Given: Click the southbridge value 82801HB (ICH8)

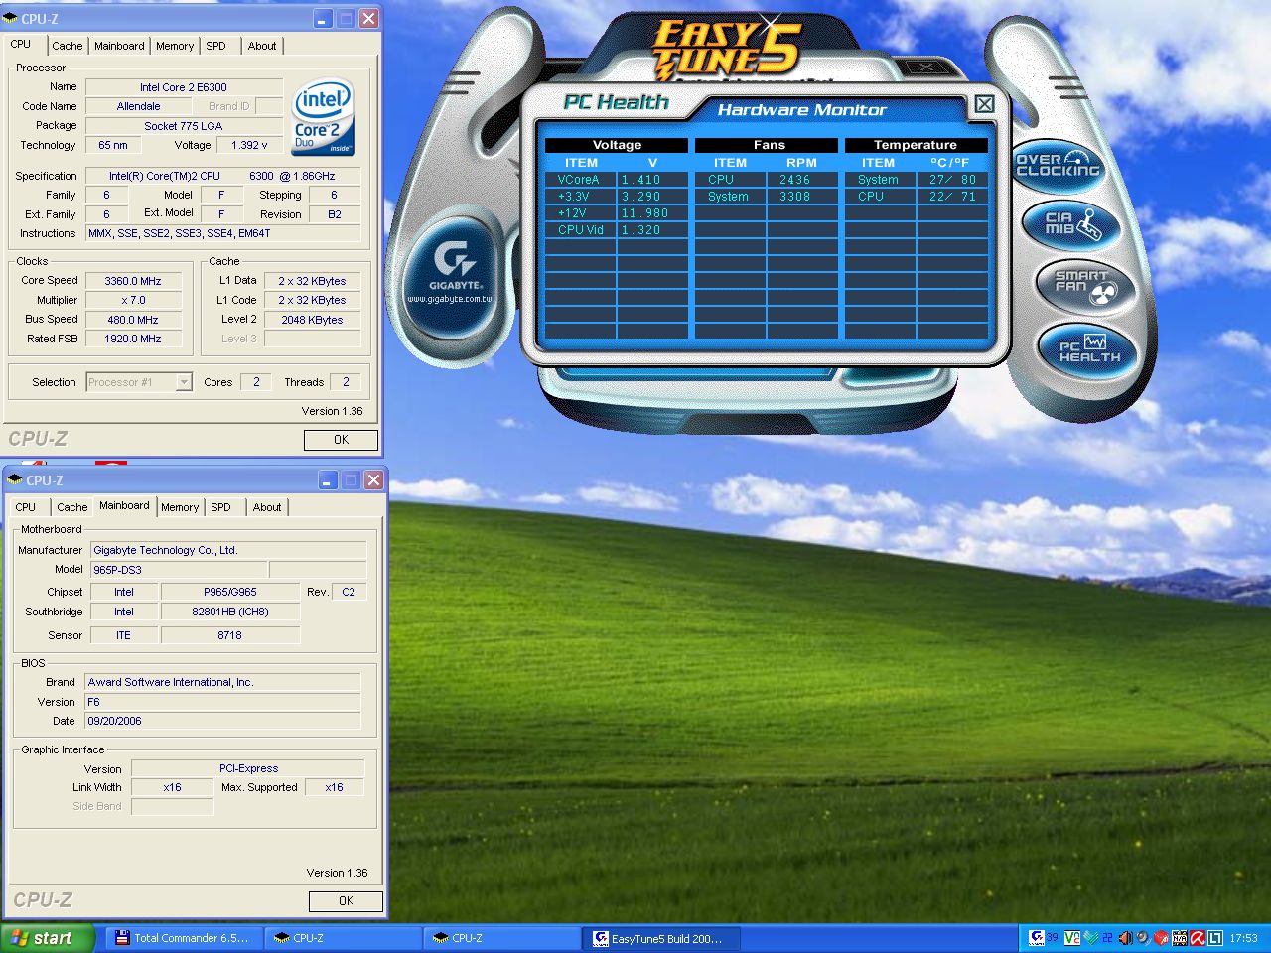Looking at the screenshot, I should [x=229, y=612].
